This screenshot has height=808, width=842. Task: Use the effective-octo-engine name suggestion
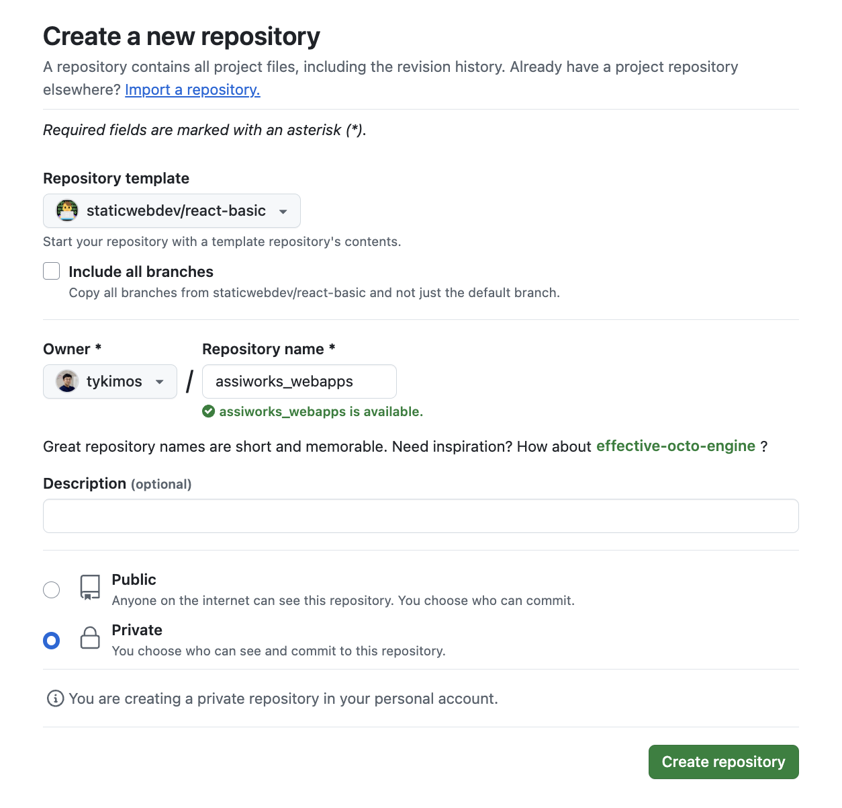[x=675, y=446]
